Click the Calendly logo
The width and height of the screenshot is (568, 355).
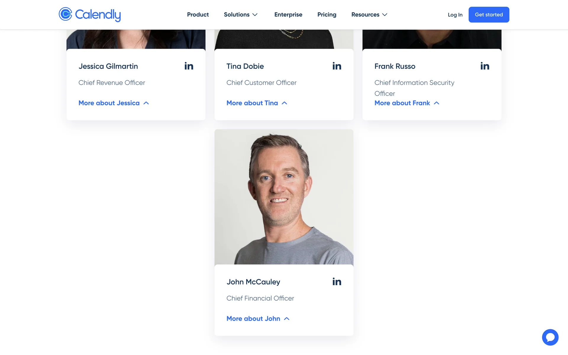click(x=90, y=14)
